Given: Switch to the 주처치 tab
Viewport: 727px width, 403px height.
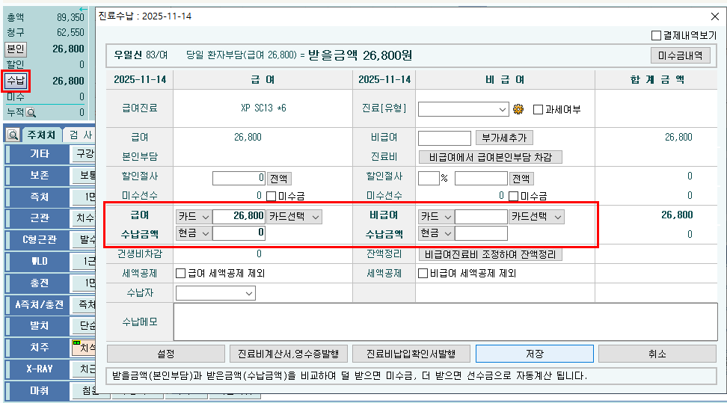Looking at the screenshot, I should 41,135.
